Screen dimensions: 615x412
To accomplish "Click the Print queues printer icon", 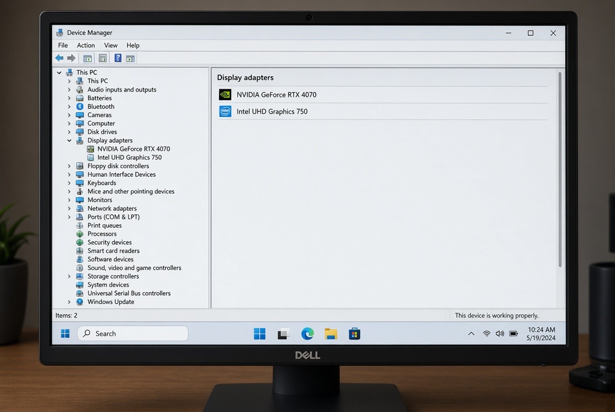I will click(80, 225).
